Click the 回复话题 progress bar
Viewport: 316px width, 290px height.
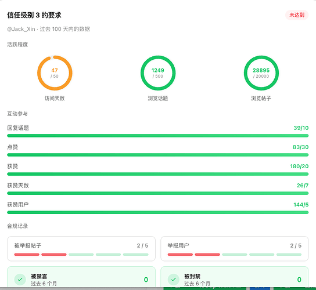(x=158, y=136)
